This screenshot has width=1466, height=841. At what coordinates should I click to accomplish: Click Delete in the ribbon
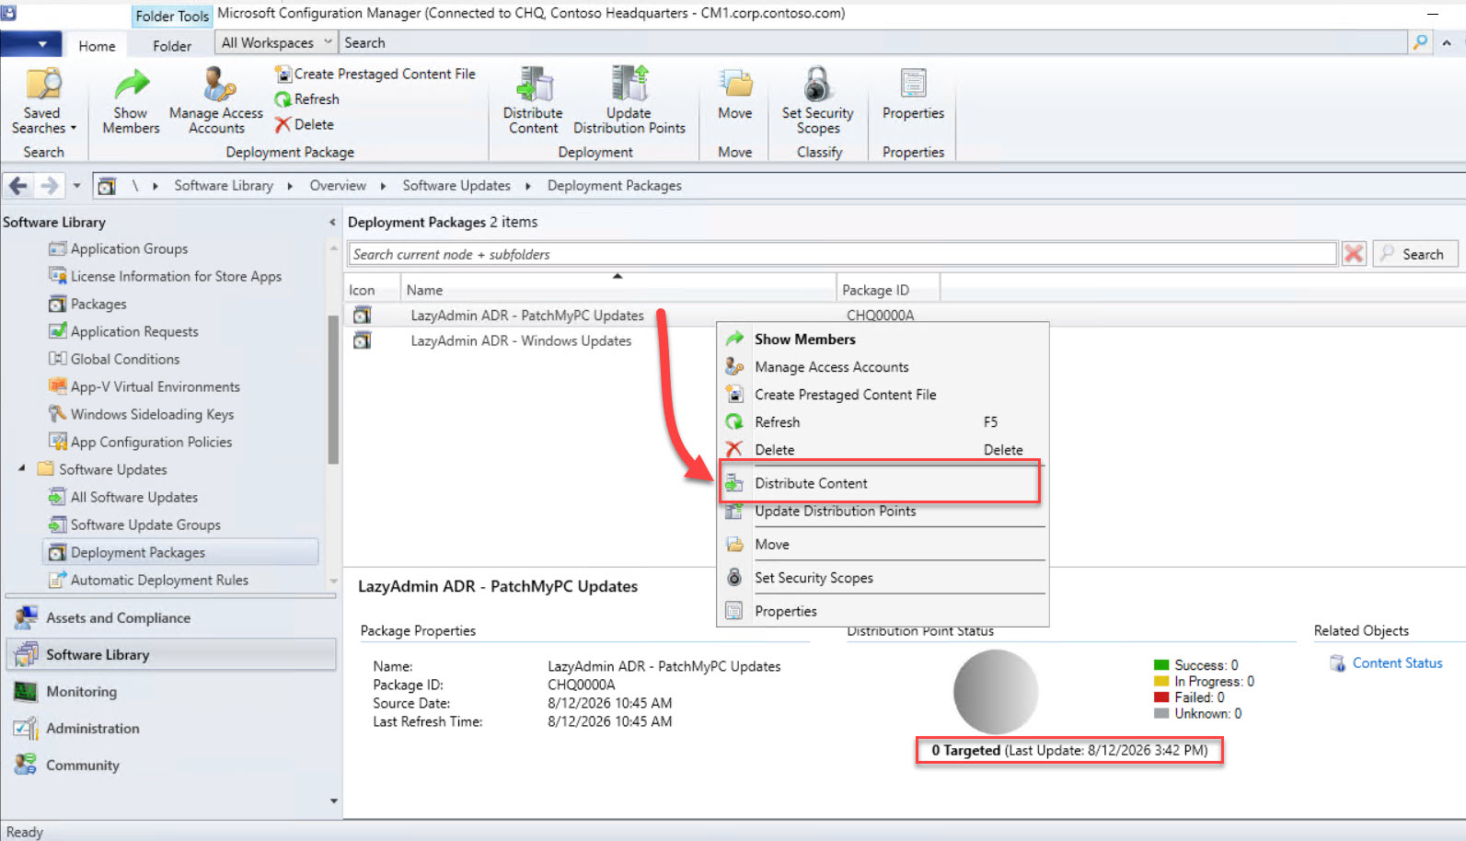[x=304, y=125]
